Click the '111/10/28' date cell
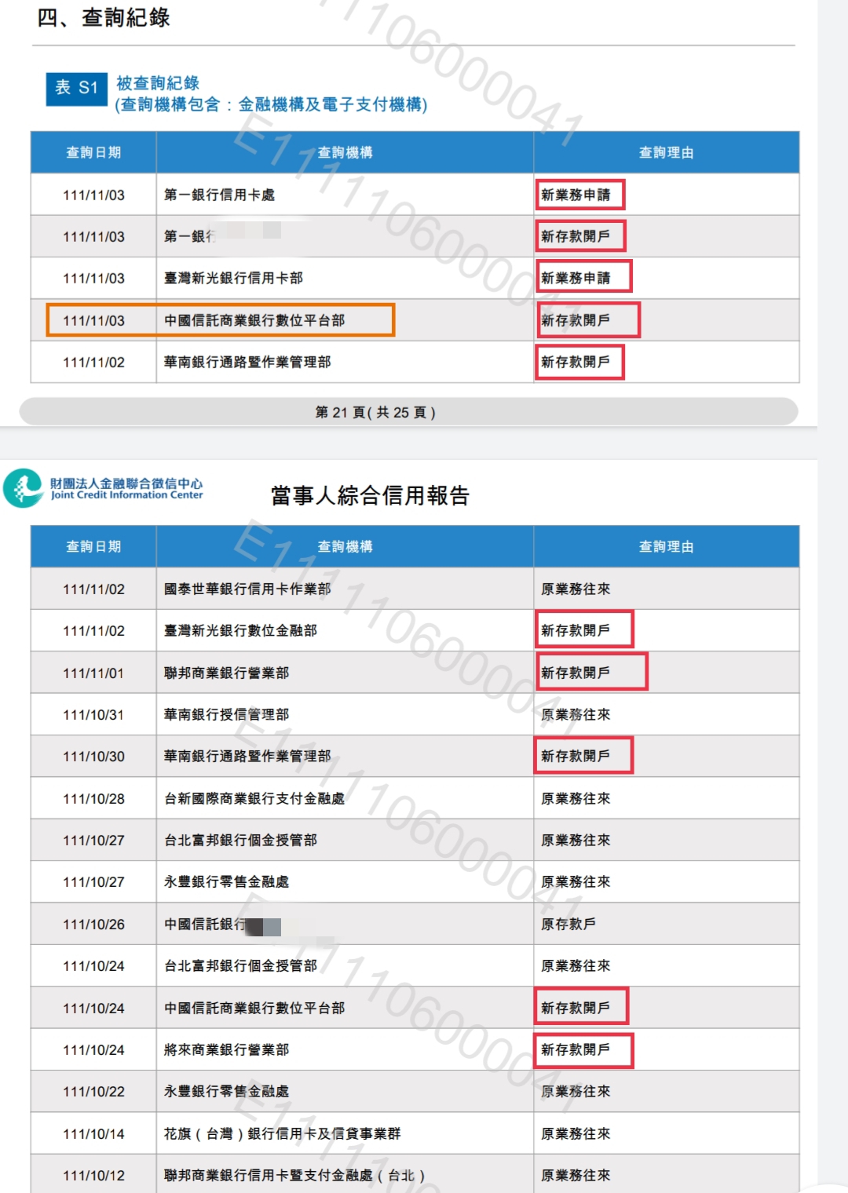The image size is (848, 1193). [x=93, y=798]
